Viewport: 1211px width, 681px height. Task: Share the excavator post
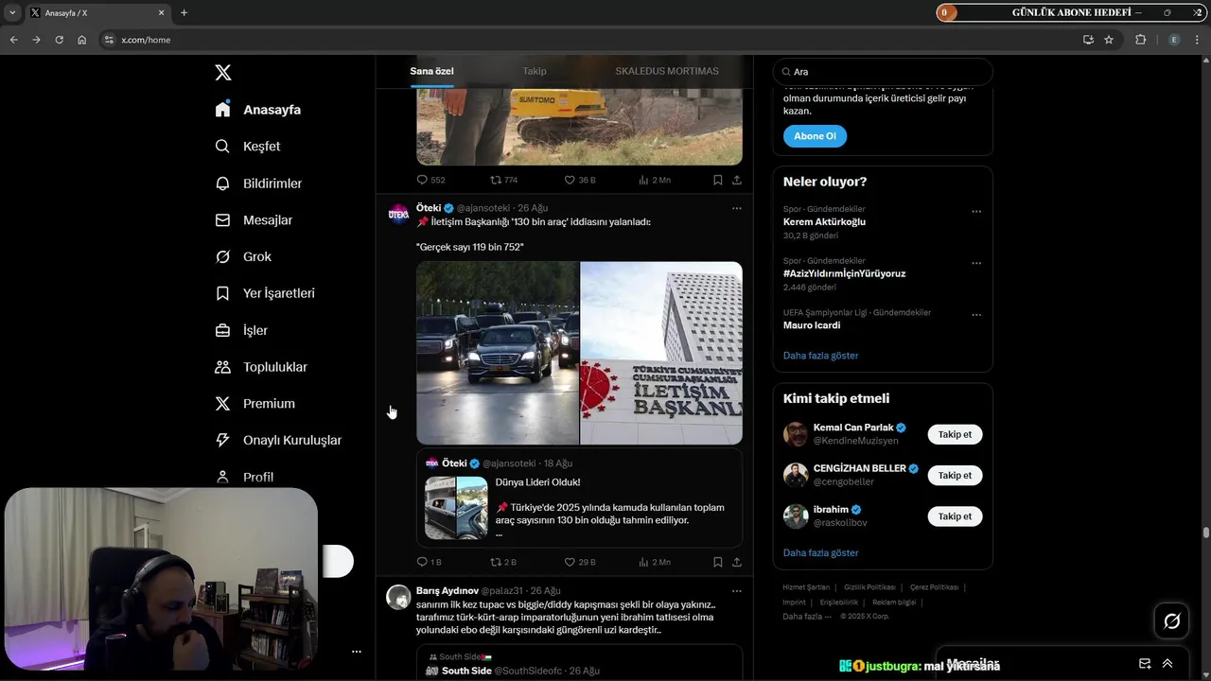click(736, 180)
